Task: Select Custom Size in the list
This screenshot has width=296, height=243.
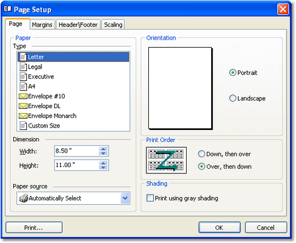Action: pos(74,126)
